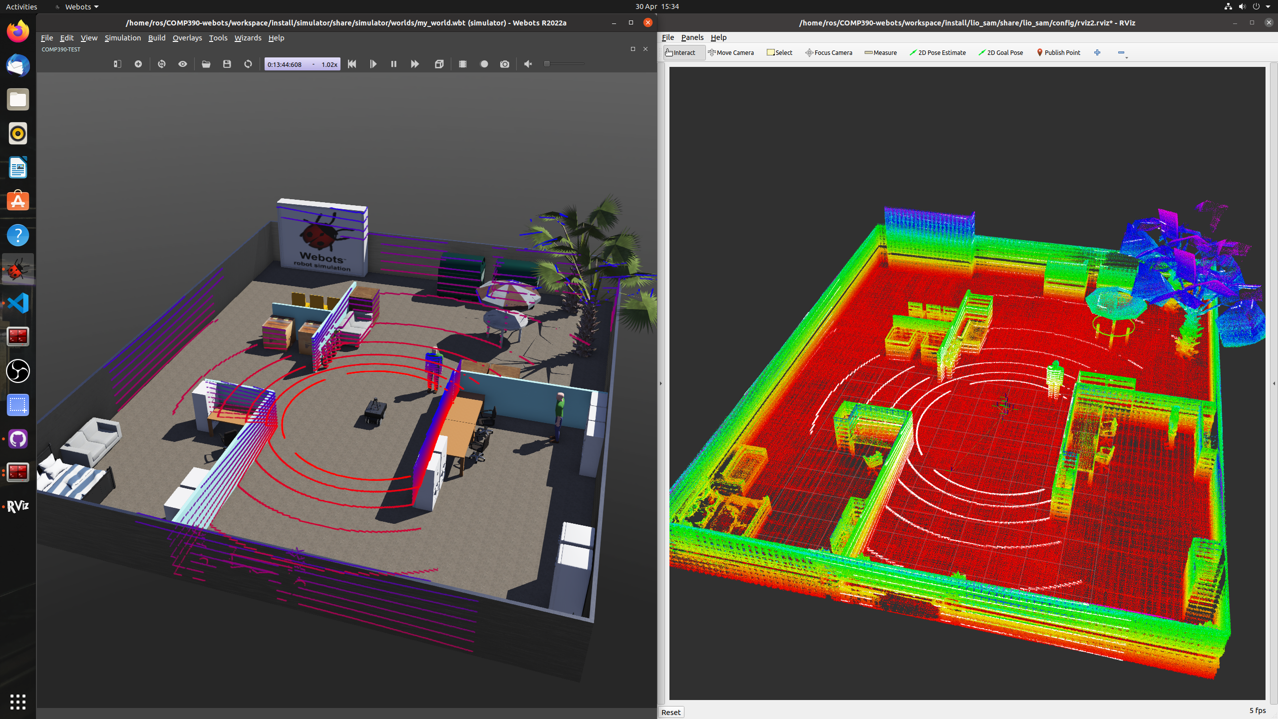Open world file with folder icon
The width and height of the screenshot is (1278, 719).
tap(206, 64)
